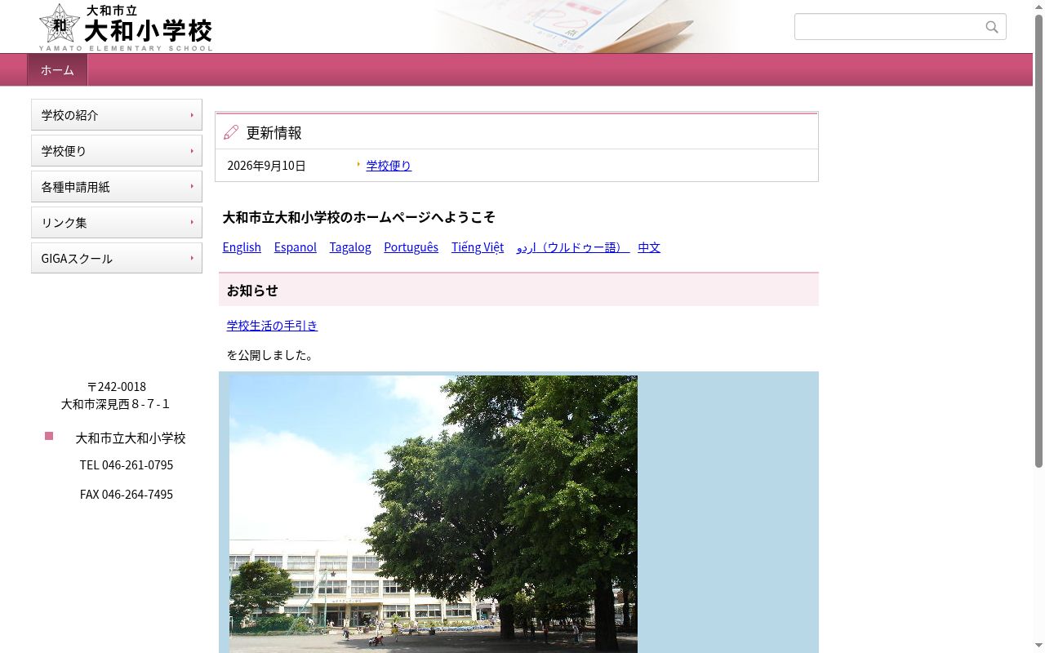This screenshot has width=1045, height=653.
Task: Open the Tiếng Việt language link
Action: tap(478, 247)
